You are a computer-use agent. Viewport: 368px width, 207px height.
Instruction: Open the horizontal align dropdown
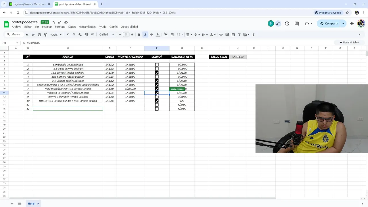(189, 34)
